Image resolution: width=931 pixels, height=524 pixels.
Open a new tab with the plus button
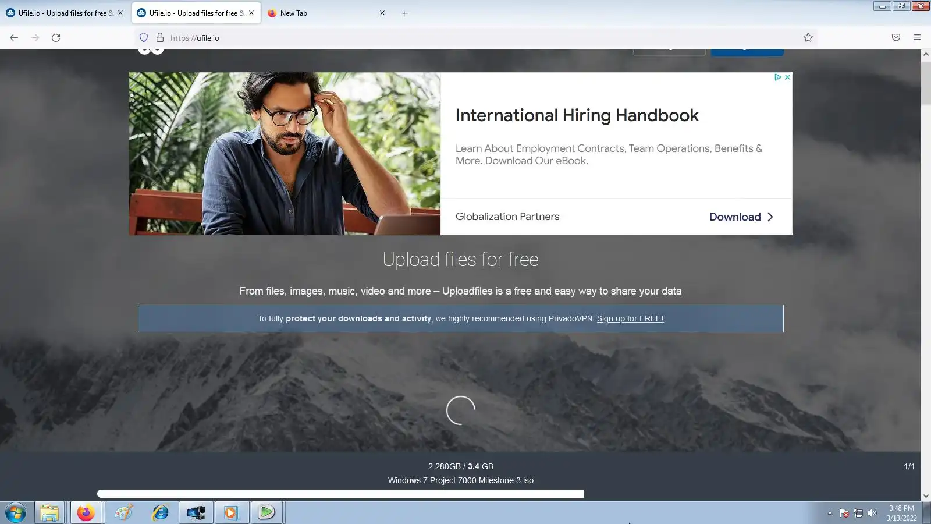click(x=404, y=13)
